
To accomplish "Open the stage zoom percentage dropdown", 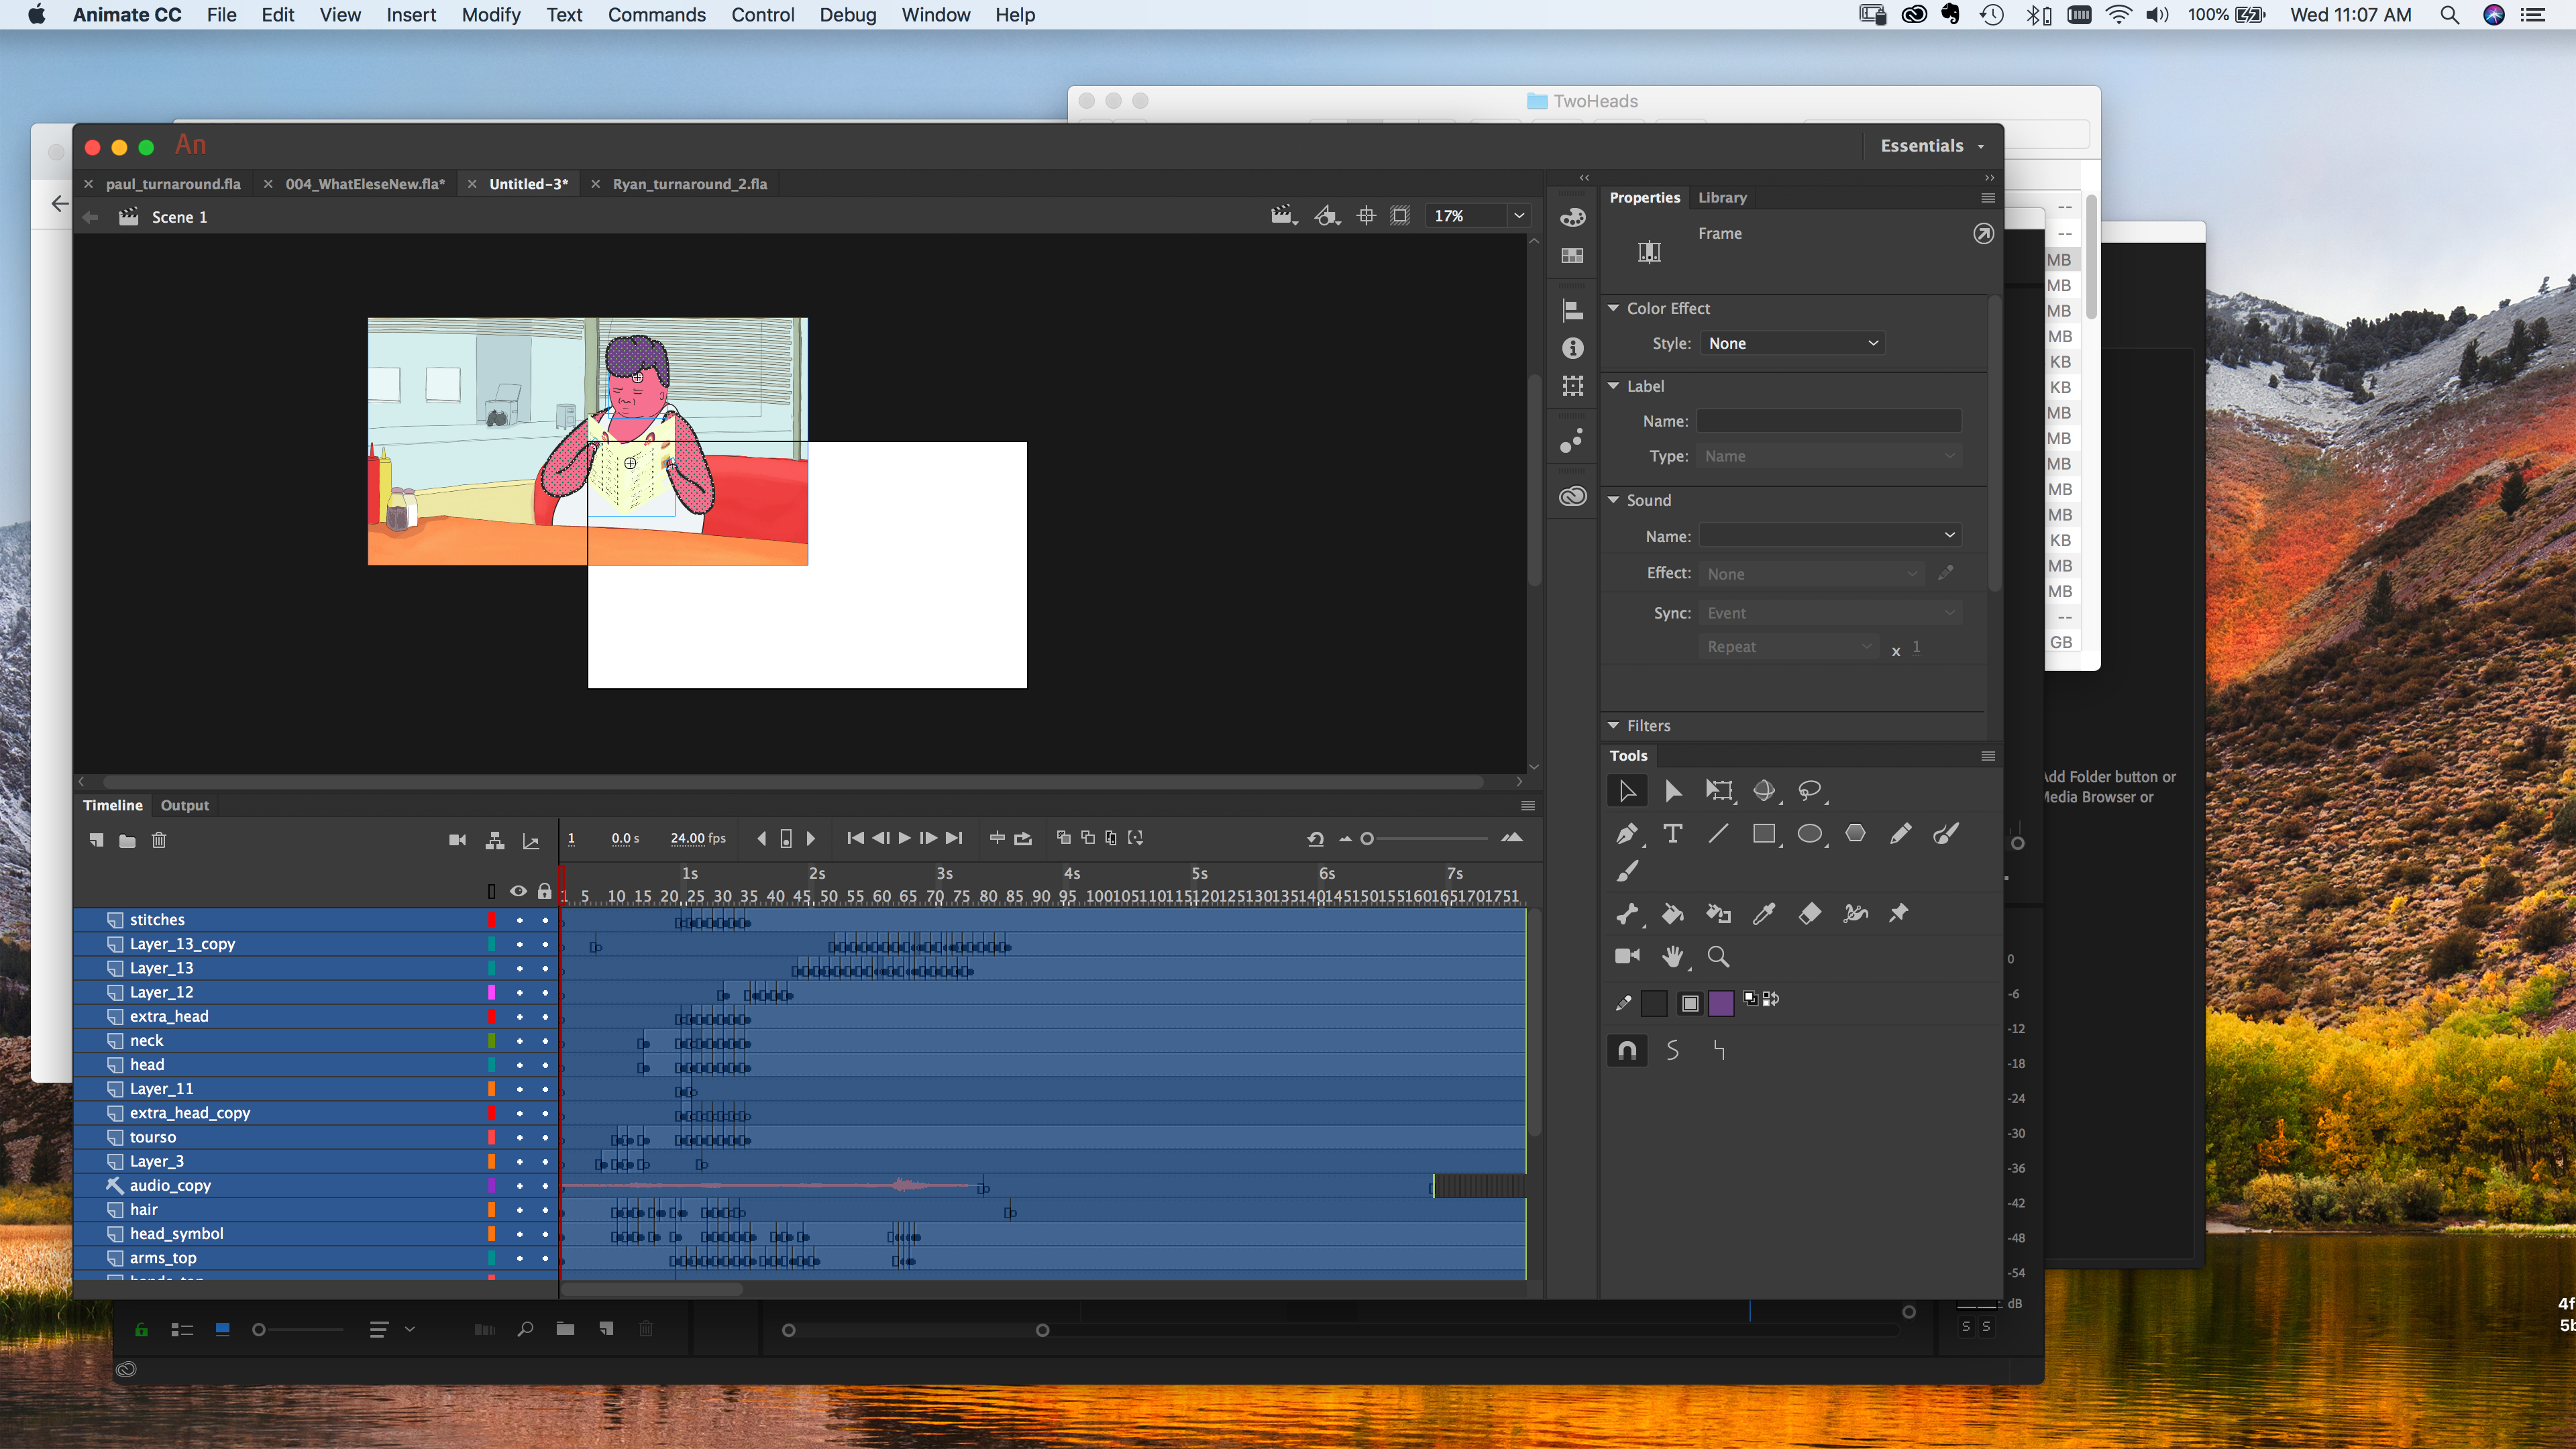I will point(1518,215).
